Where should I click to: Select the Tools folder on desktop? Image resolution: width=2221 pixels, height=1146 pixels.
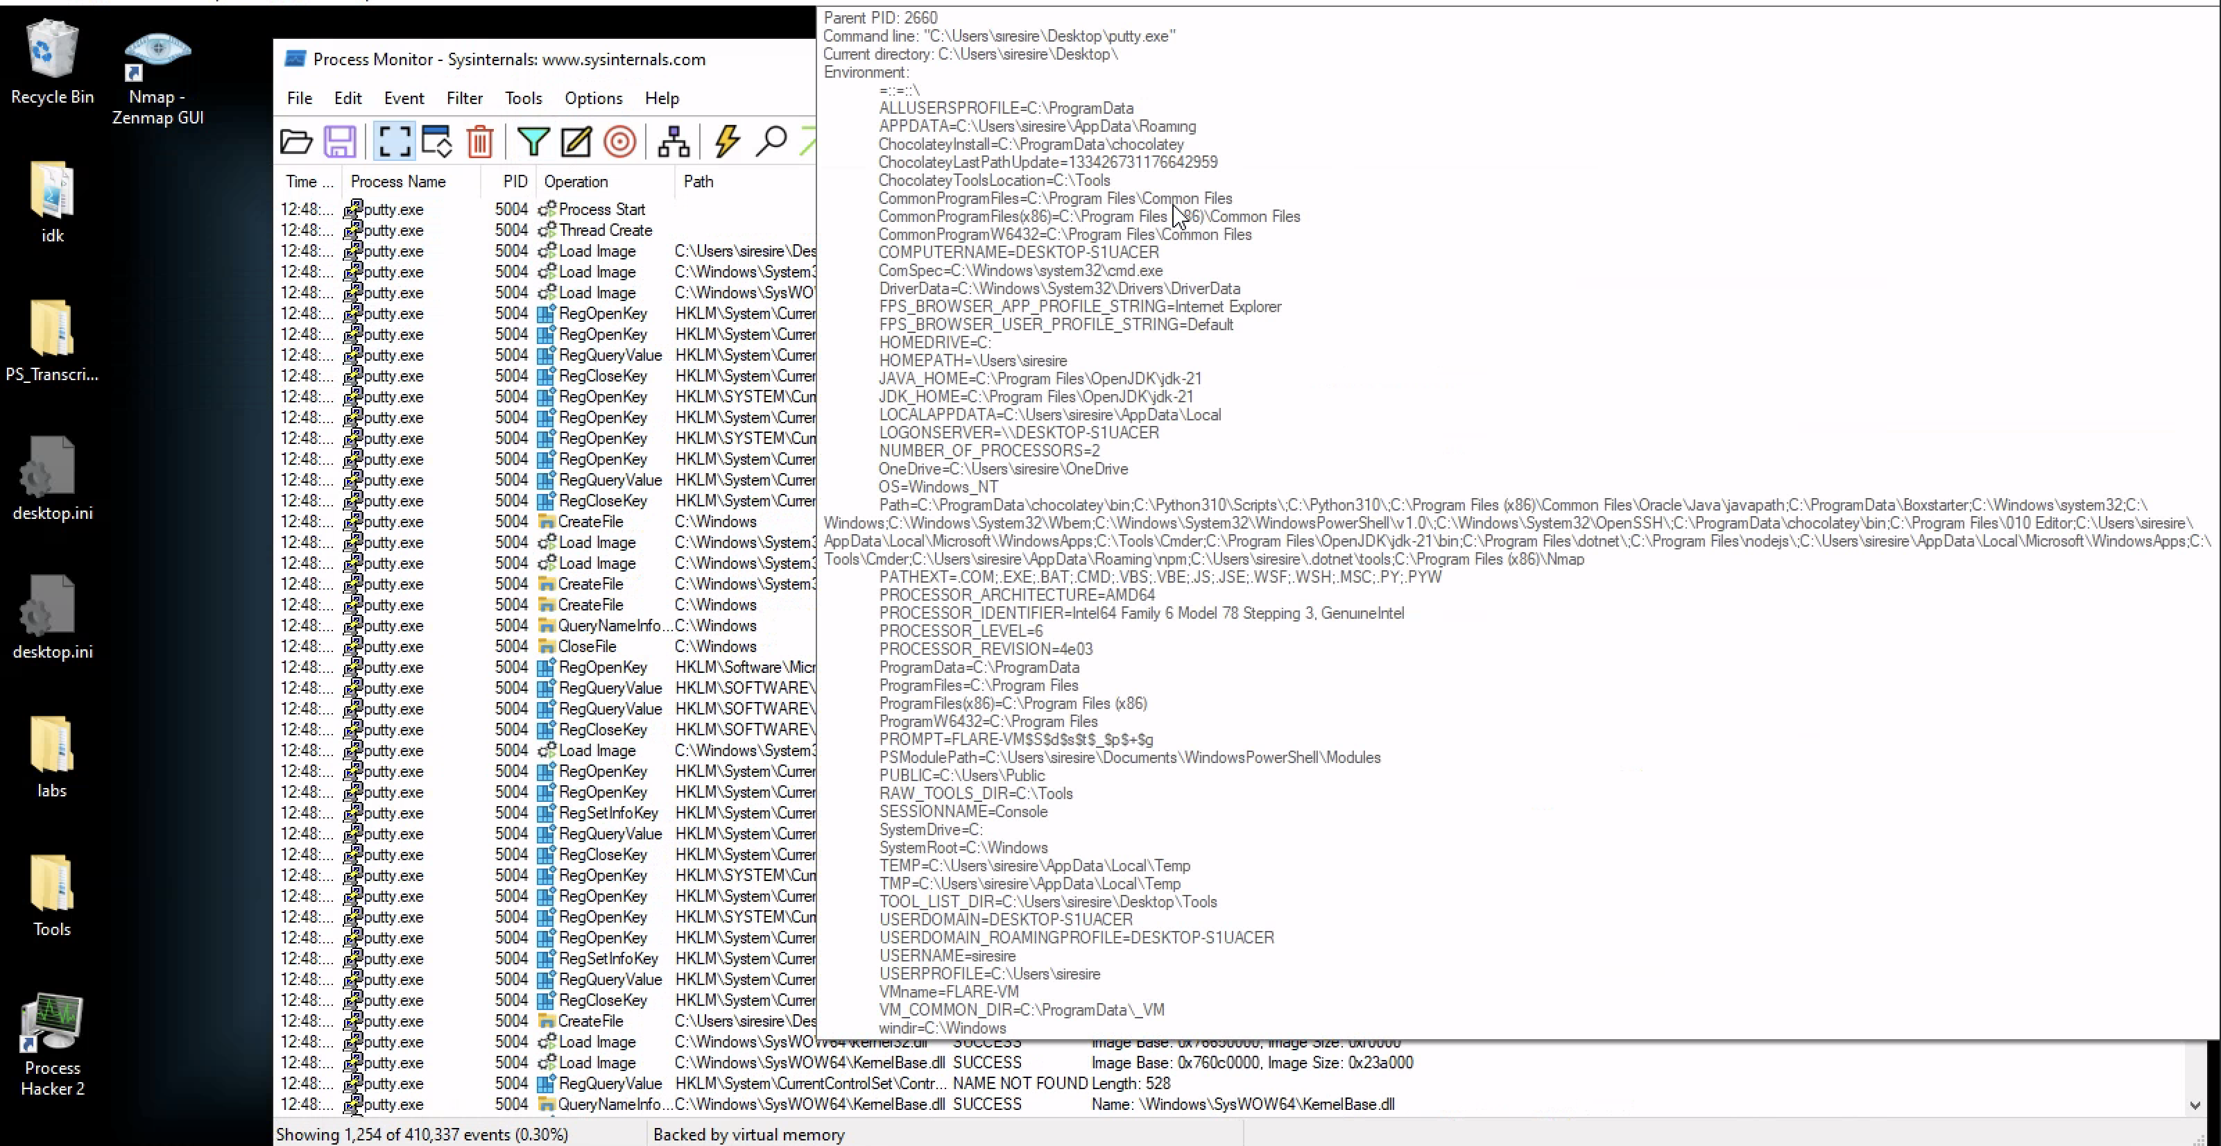click(52, 895)
